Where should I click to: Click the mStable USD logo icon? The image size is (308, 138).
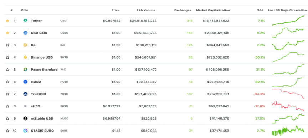pyautogui.click(x=25, y=118)
